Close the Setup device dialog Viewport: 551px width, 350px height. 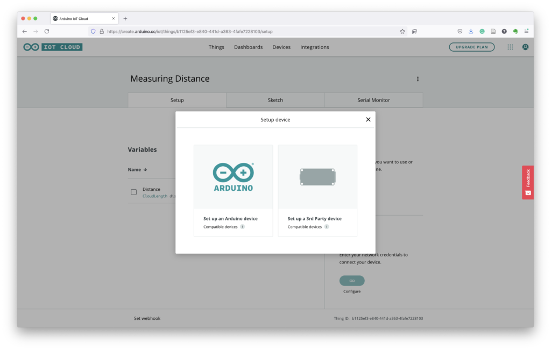[368, 119]
